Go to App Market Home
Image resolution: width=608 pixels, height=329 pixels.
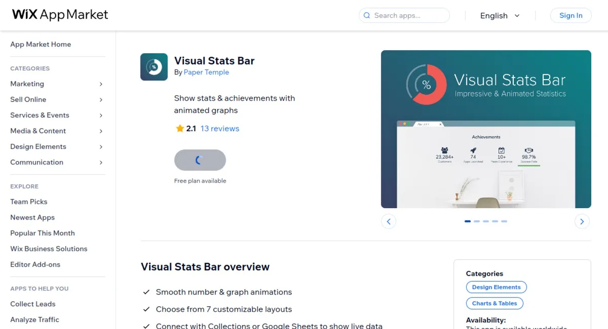(x=41, y=44)
